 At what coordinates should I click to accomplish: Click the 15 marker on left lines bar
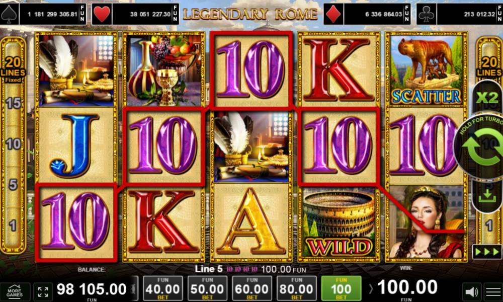pyautogui.click(x=13, y=103)
